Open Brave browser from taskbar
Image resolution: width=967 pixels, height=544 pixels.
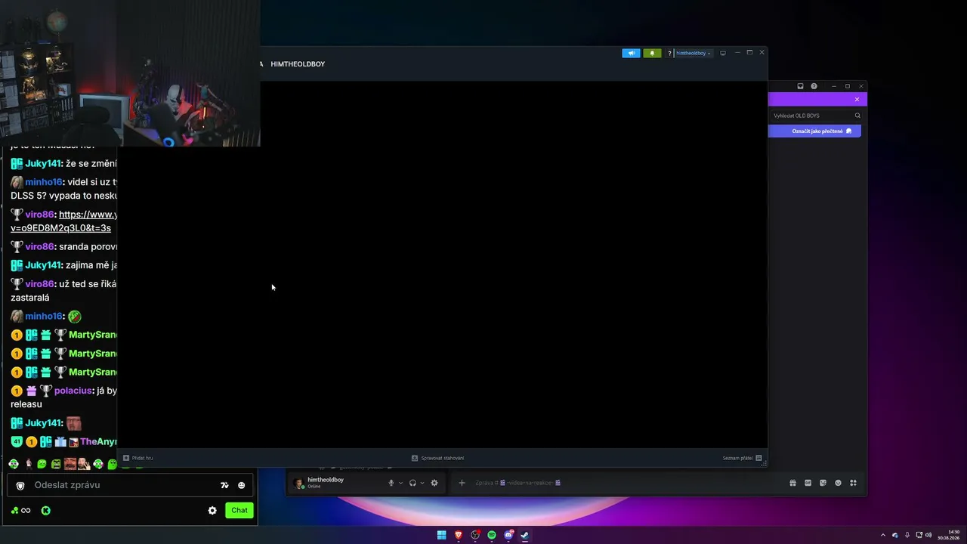(458, 535)
